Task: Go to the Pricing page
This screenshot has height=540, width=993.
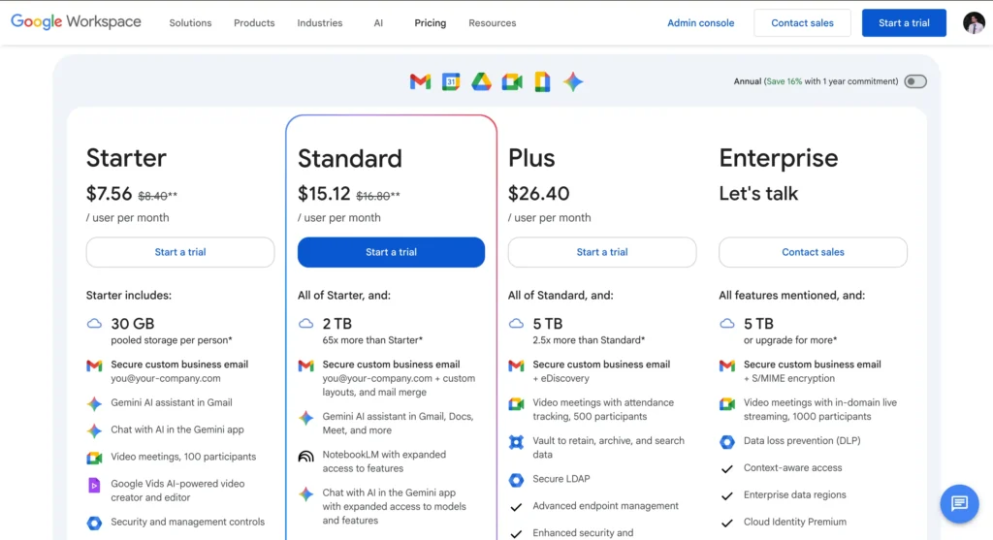Action: point(430,23)
